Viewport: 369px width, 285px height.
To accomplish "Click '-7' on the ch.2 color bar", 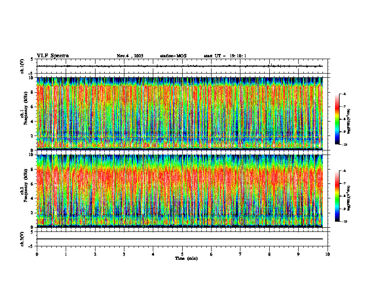I will (344, 183).
